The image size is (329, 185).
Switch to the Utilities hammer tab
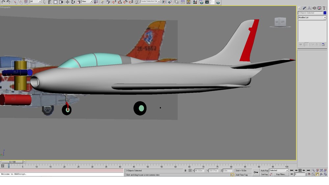(x=324, y=8)
